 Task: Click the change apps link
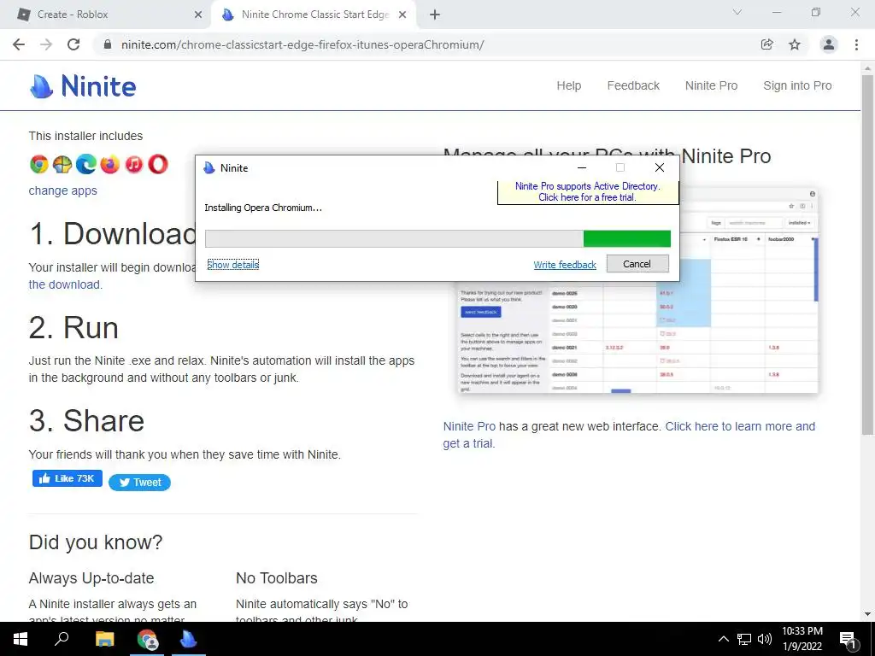tap(63, 190)
